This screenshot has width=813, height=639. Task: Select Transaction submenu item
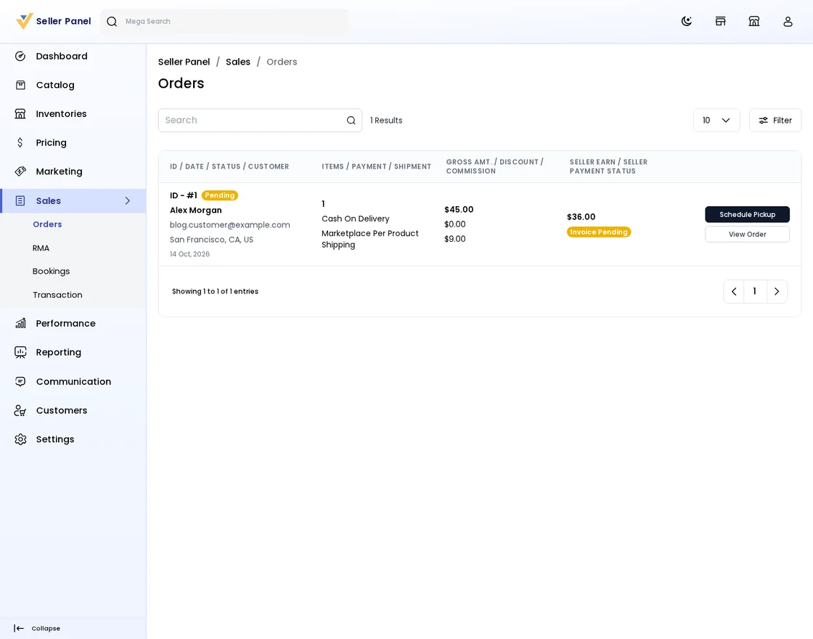click(x=57, y=295)
